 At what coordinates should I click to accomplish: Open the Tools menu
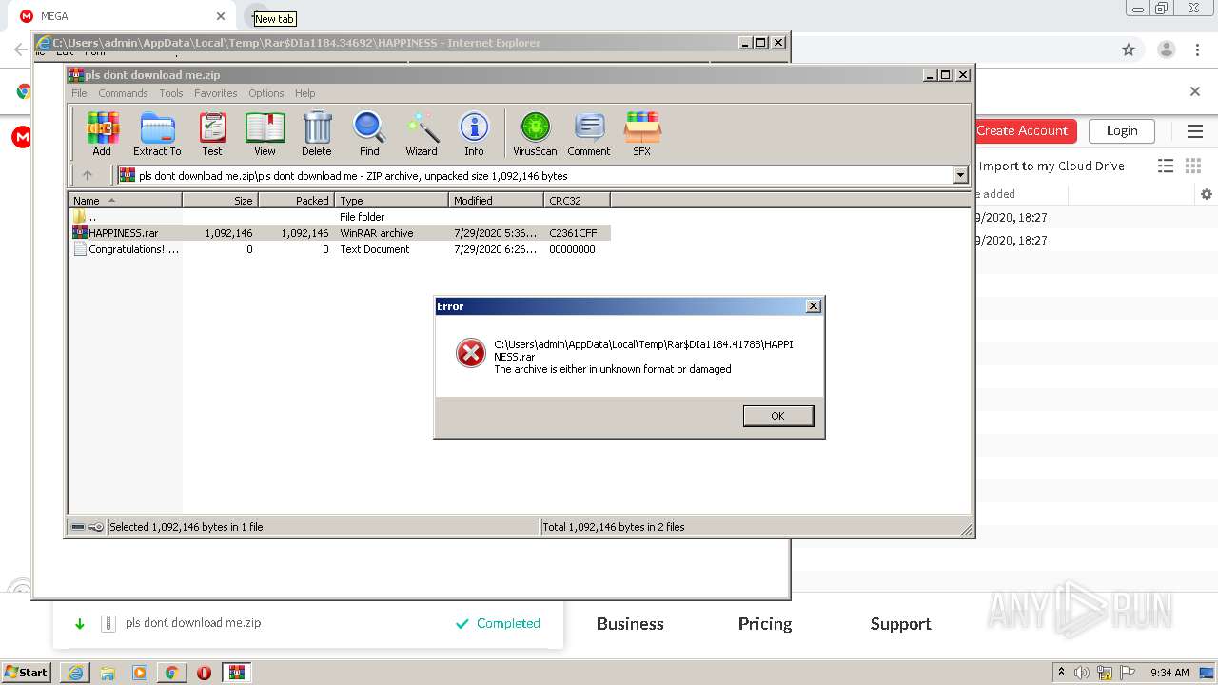[171, 93]
